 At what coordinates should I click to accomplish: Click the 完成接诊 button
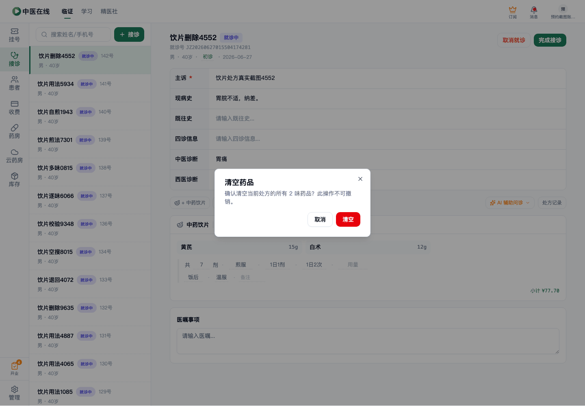[x=550, y=40]
